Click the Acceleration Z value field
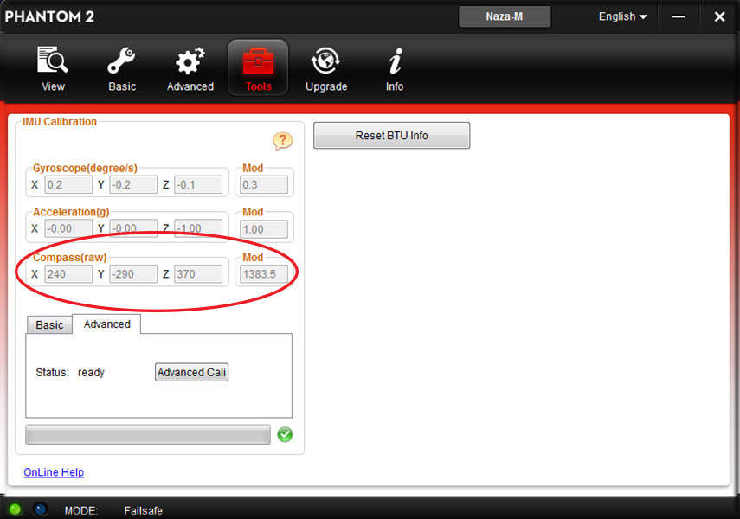 pos(198,228)
